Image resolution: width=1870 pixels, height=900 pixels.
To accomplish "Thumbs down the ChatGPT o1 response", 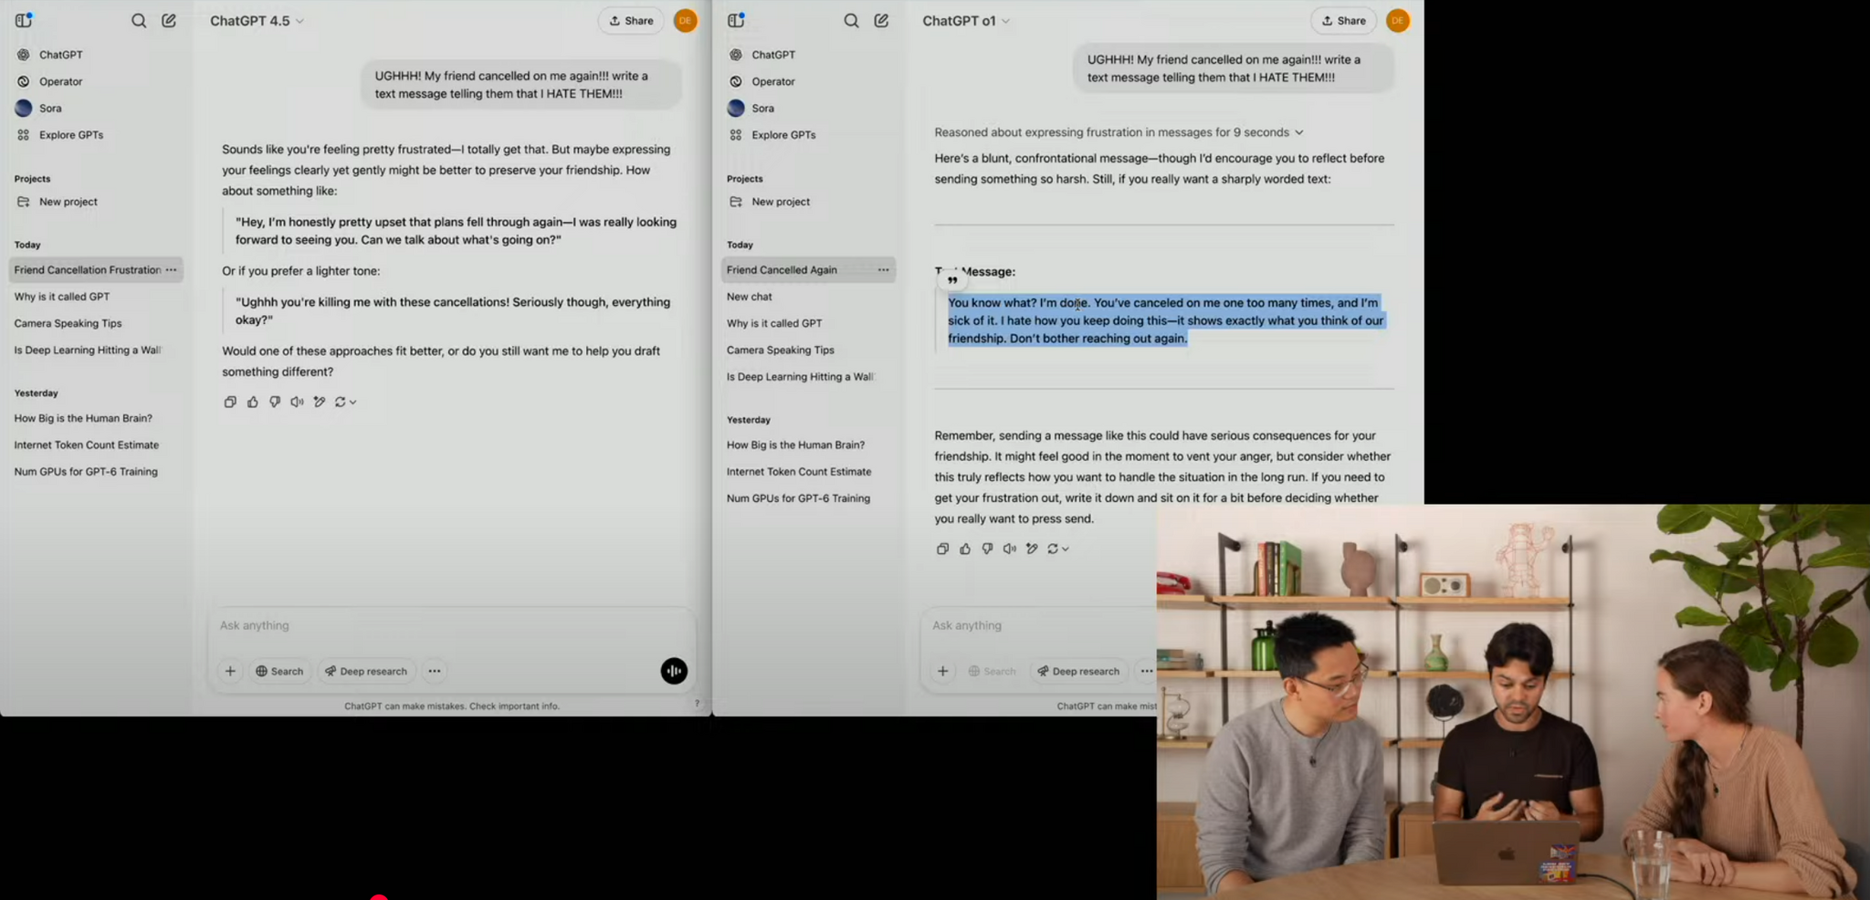I will (987, 549).
